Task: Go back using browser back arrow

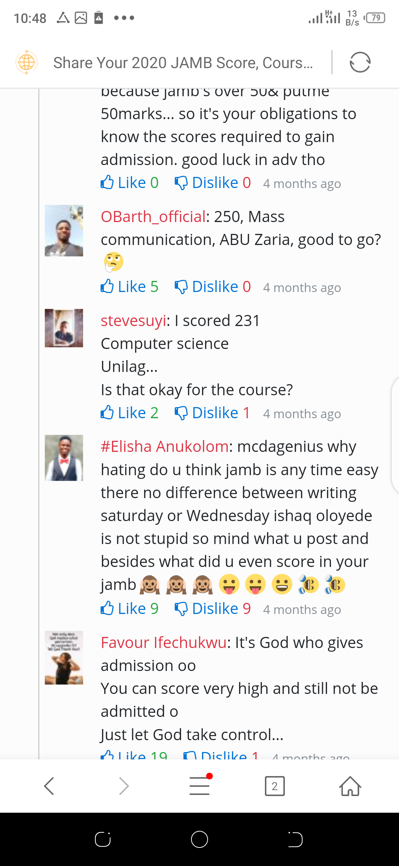Action: 49,786
